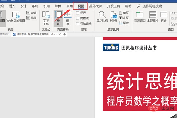Open the 学习工具 immersive reader
This screenshot has height=118, width=177.
coord(46,18)
